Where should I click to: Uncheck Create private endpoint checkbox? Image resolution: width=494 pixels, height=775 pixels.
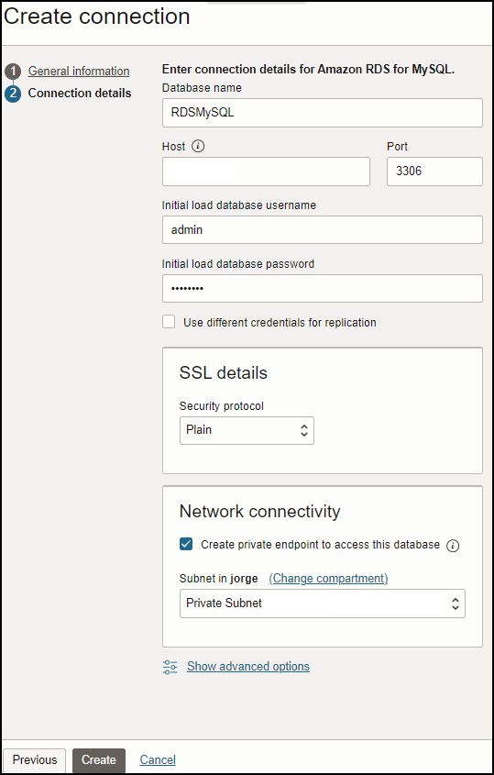click(x=186, y=545)
